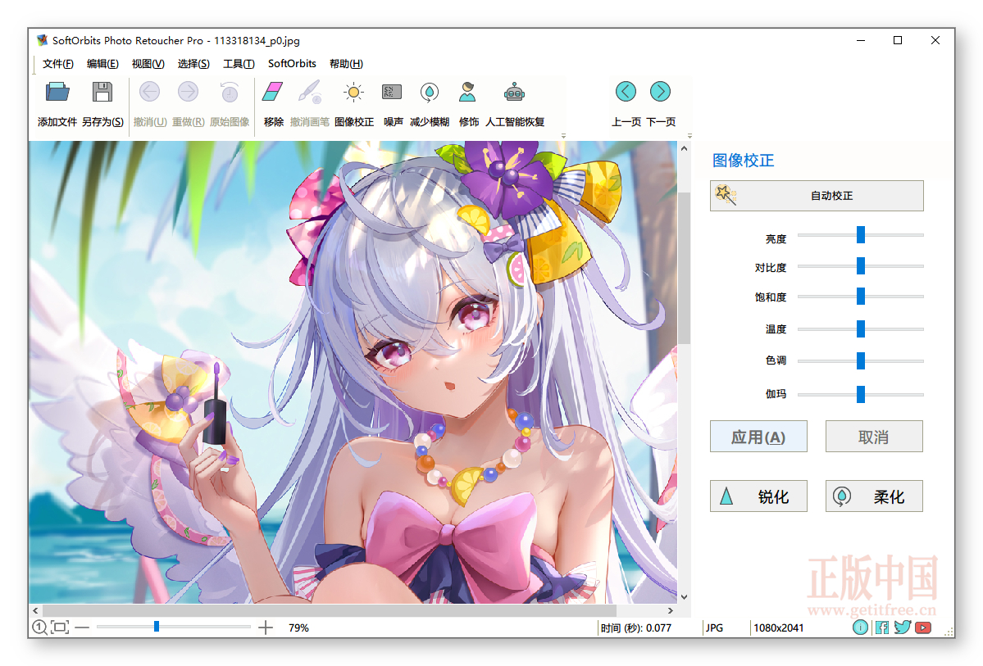Expand the toolbar overflow arrow after AI Restore
Screen dimensions: 983x666
563,135
